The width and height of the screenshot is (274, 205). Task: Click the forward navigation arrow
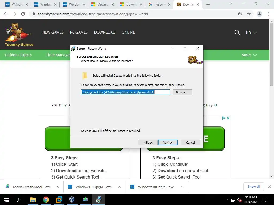click(x=14, y=14)
